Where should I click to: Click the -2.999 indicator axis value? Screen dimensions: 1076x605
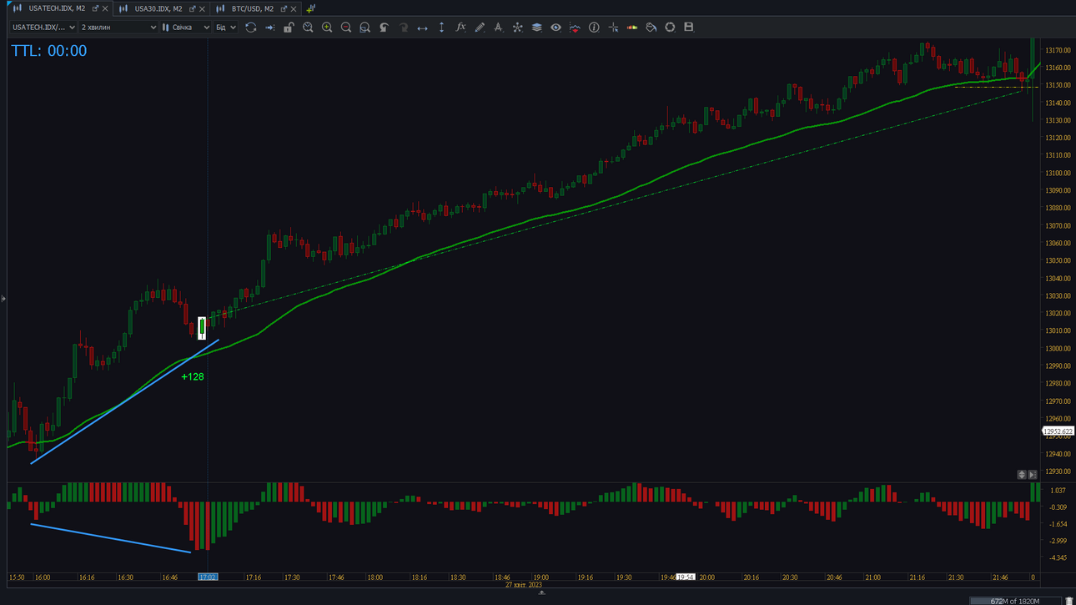click(1058, 542)
